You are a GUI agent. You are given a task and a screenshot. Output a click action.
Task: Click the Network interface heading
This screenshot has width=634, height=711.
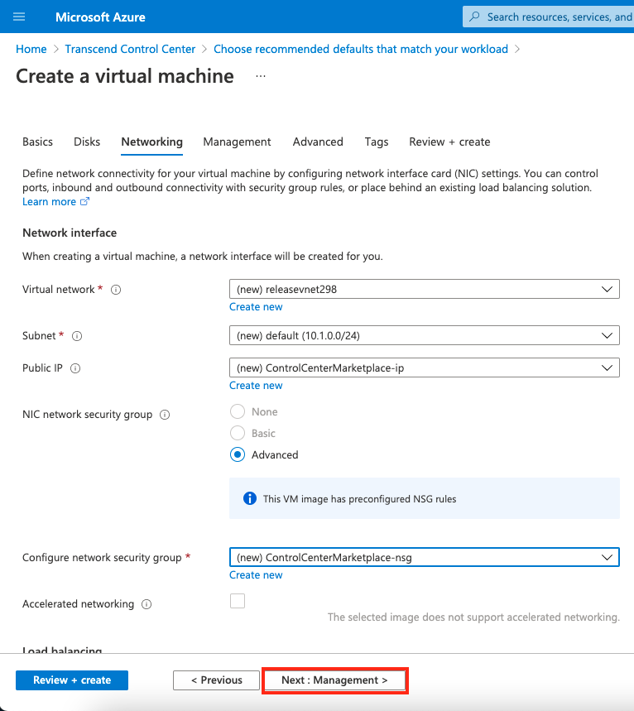pos(70,233)
